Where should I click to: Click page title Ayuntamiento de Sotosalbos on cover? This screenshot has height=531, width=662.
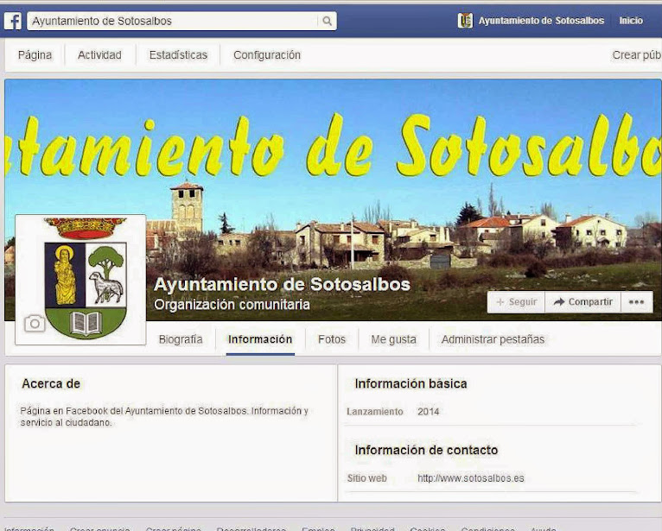(282, 285)
